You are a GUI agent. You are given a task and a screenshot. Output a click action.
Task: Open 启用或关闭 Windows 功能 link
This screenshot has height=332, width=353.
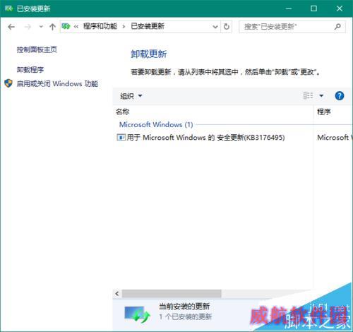click(57, 83)
